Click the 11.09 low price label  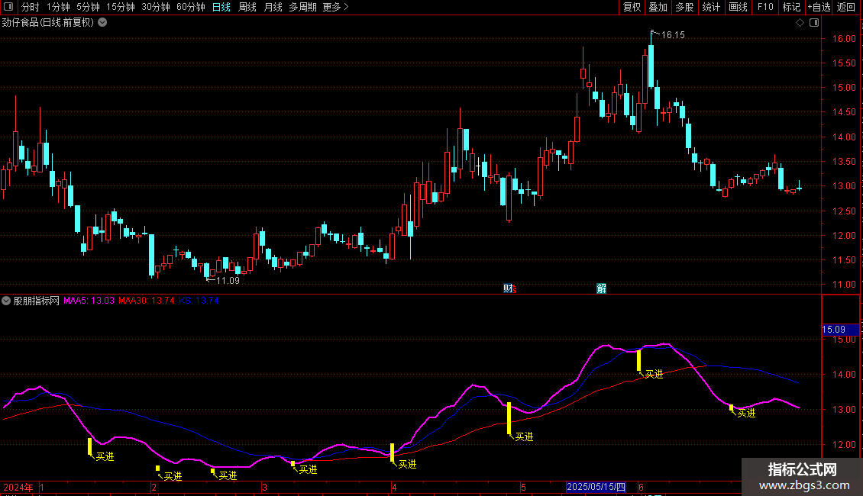pos(228,281)
